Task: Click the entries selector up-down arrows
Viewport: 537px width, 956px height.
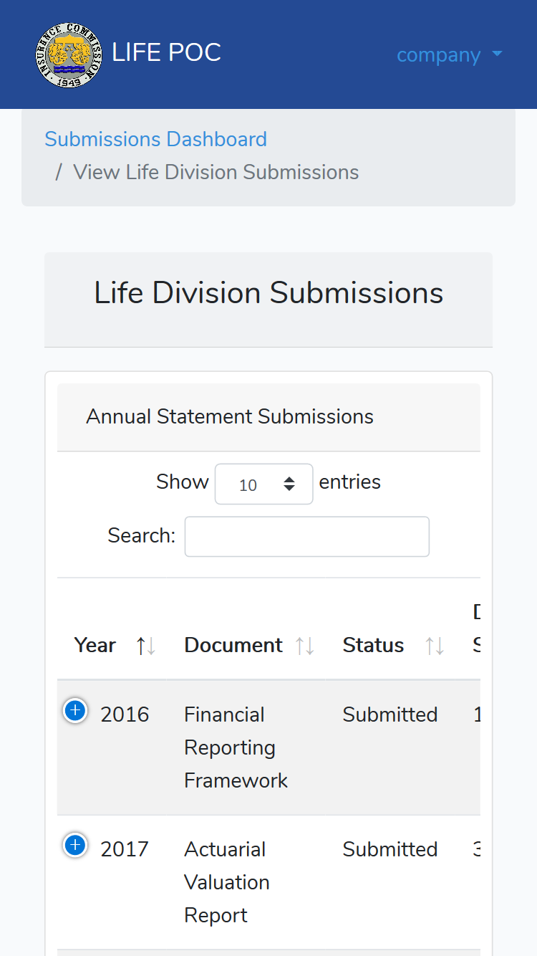Action: click(x=289, y=484)
